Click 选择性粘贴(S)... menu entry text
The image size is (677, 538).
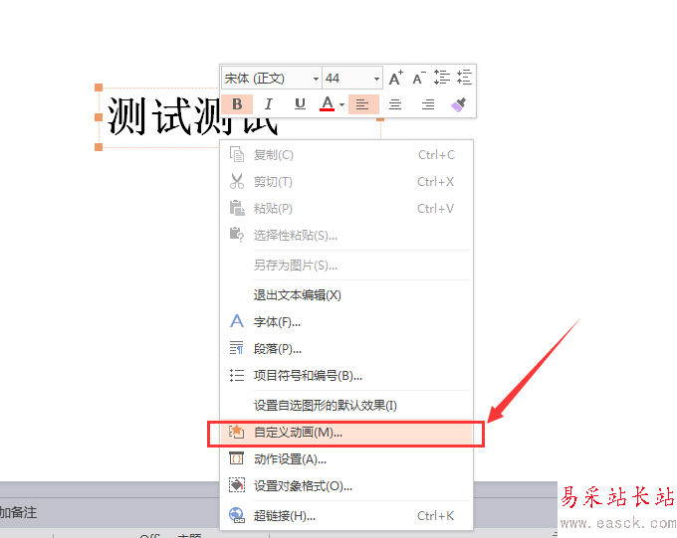296,235
